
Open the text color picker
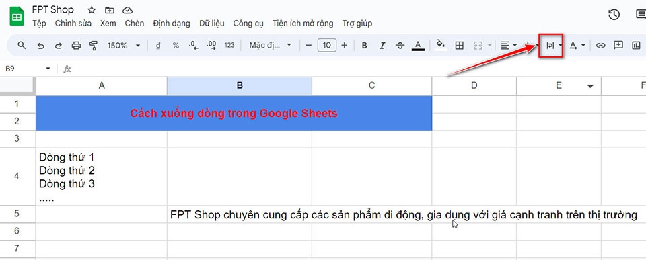pos(418,46)
